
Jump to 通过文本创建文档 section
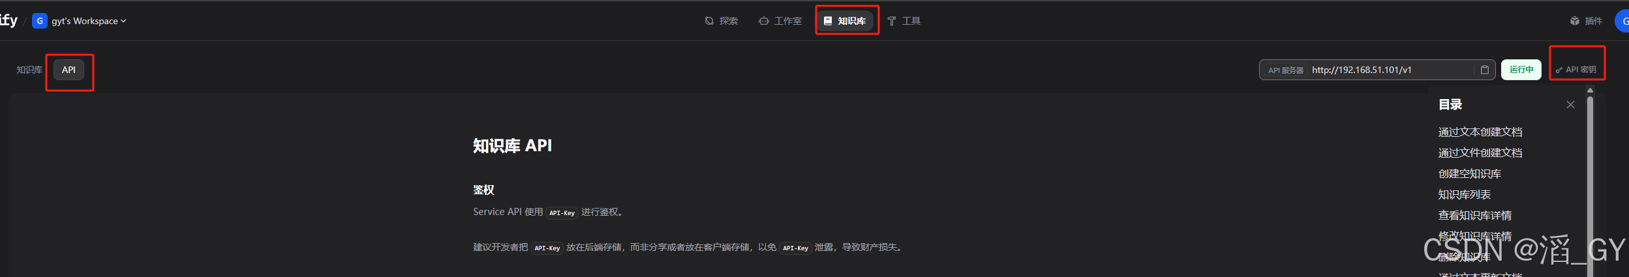(x=1480, y=132)
